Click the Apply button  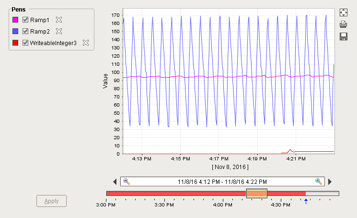(51, 201)
